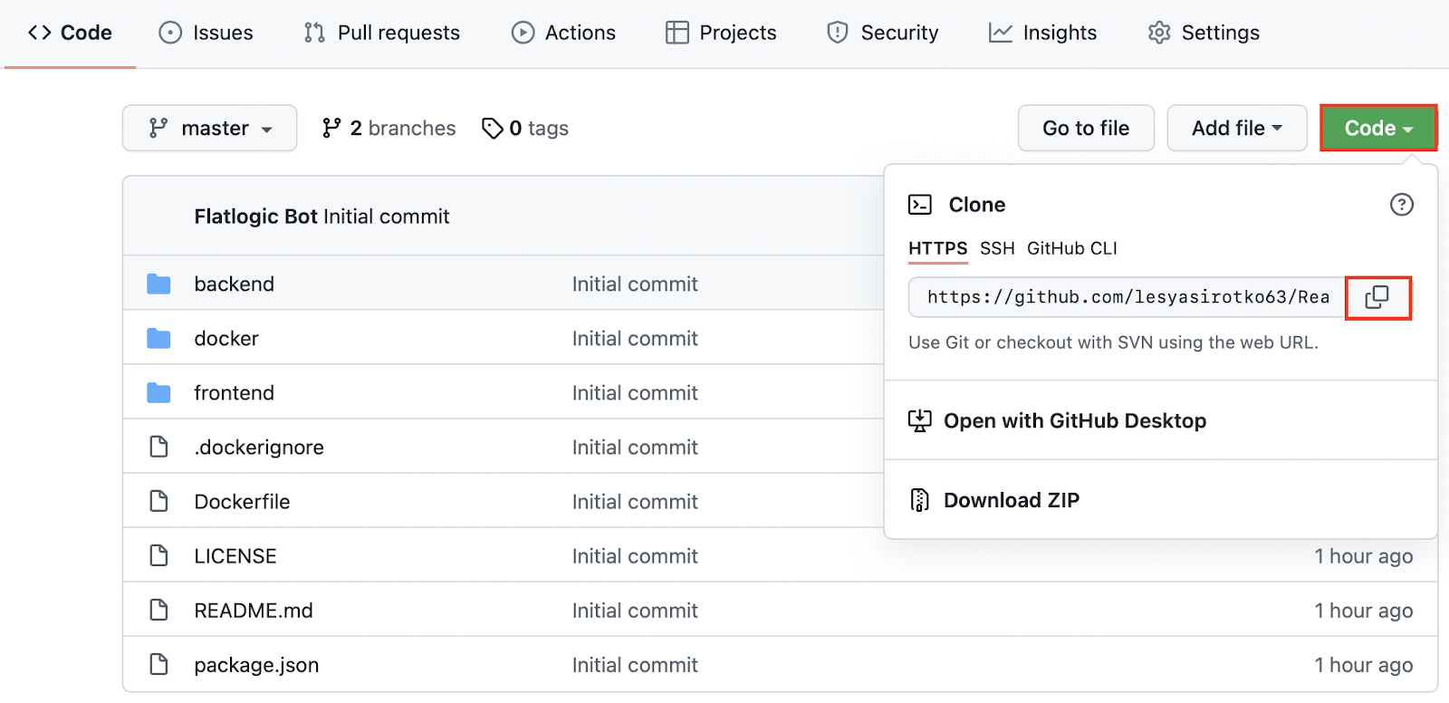Click the ZIP file icon
Screen dimensions: 1449x703
(x=920, y=500)
